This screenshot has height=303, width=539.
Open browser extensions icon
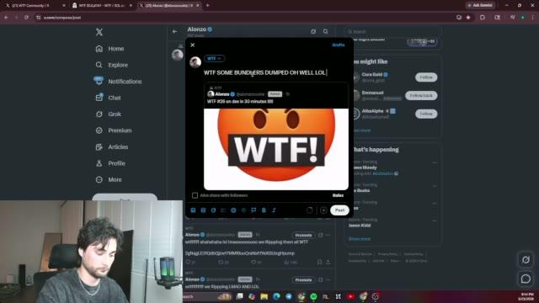tap(483, 17)
